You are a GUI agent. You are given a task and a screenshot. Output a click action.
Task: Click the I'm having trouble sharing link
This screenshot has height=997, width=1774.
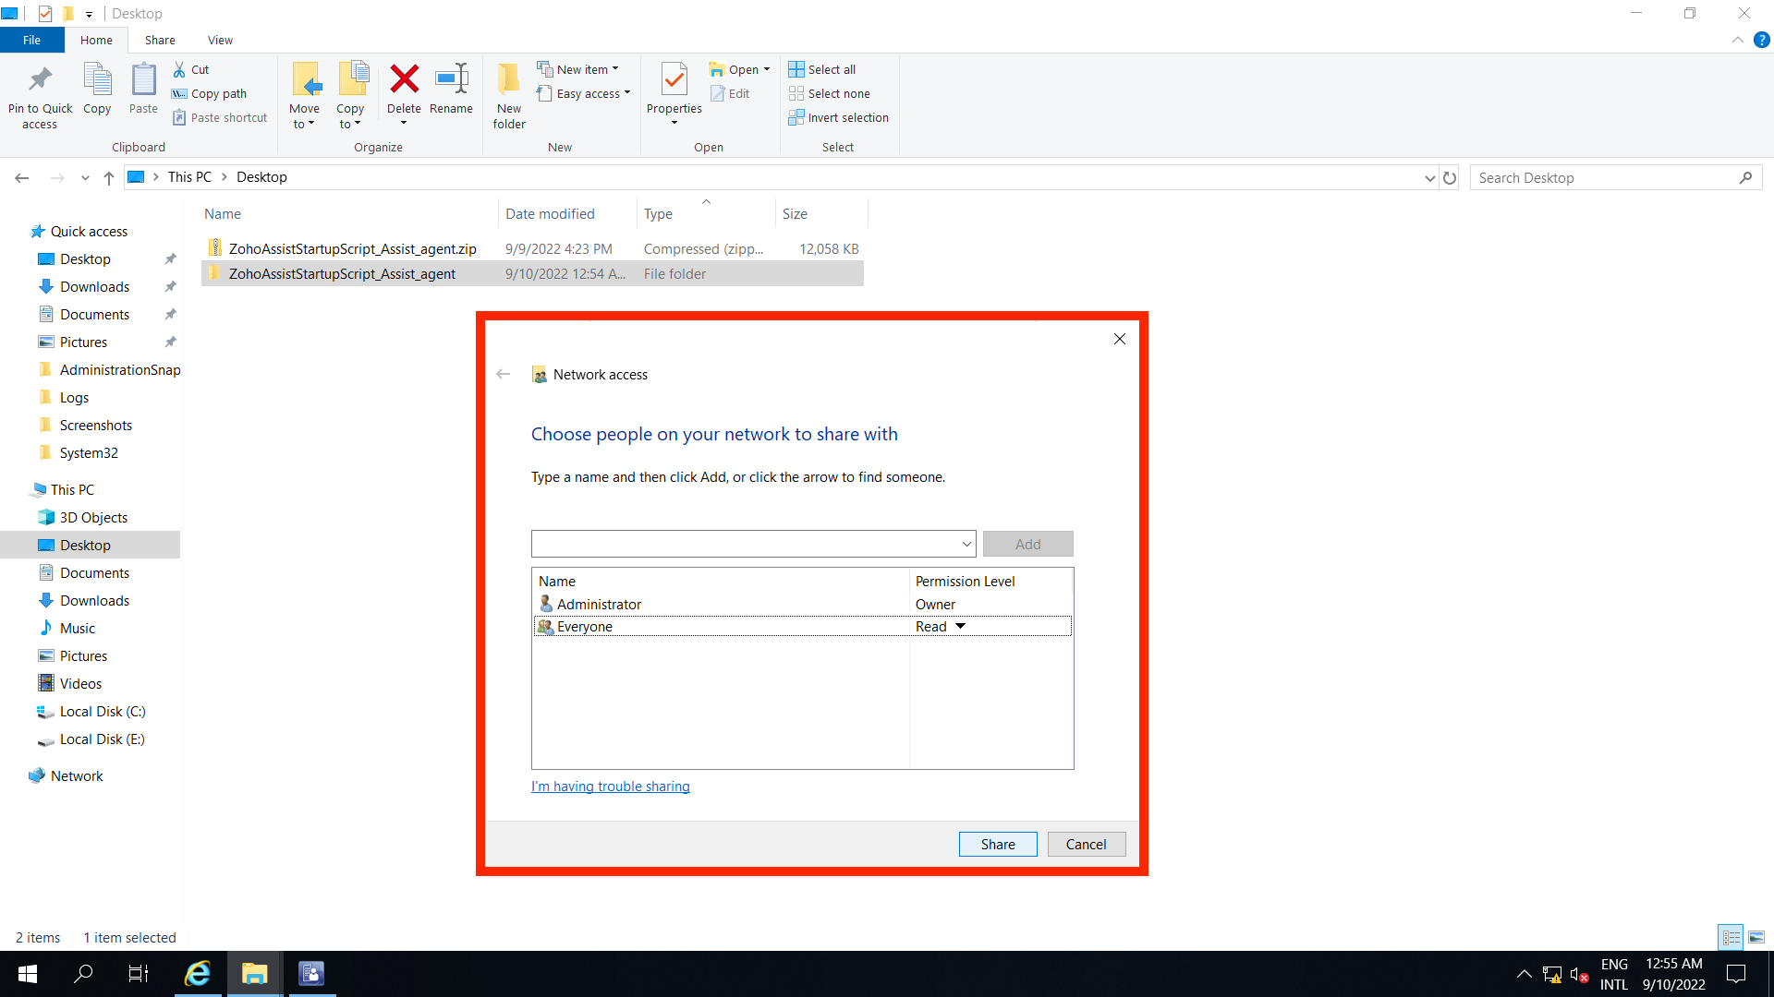coord(610,786)
